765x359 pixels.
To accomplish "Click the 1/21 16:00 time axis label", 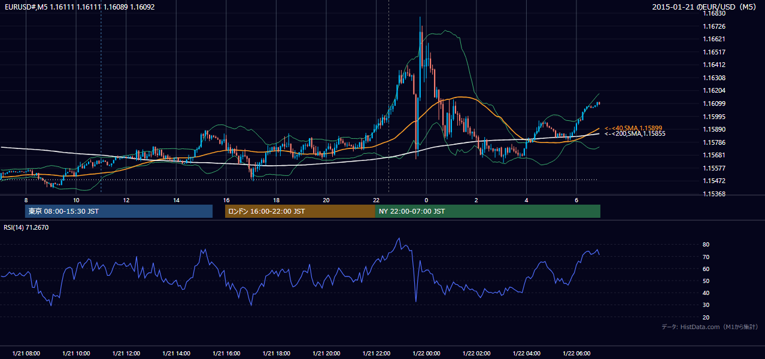I will tap(226, 354).
